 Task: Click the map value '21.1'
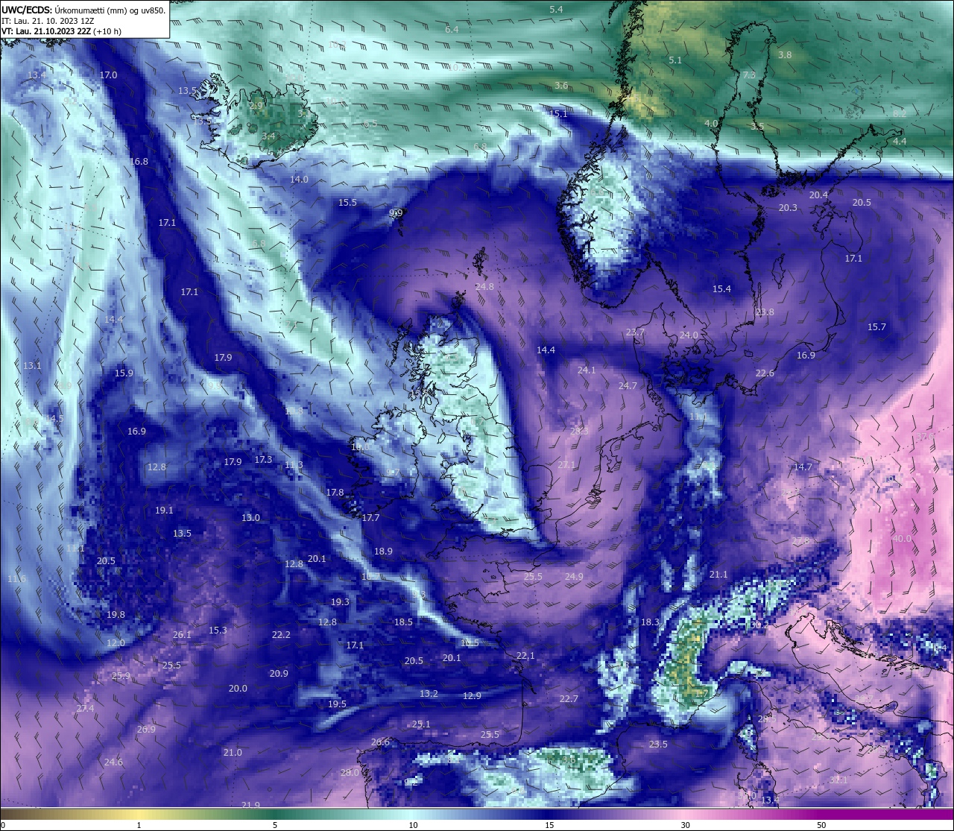pyautogui.click(x=718, y=575)
